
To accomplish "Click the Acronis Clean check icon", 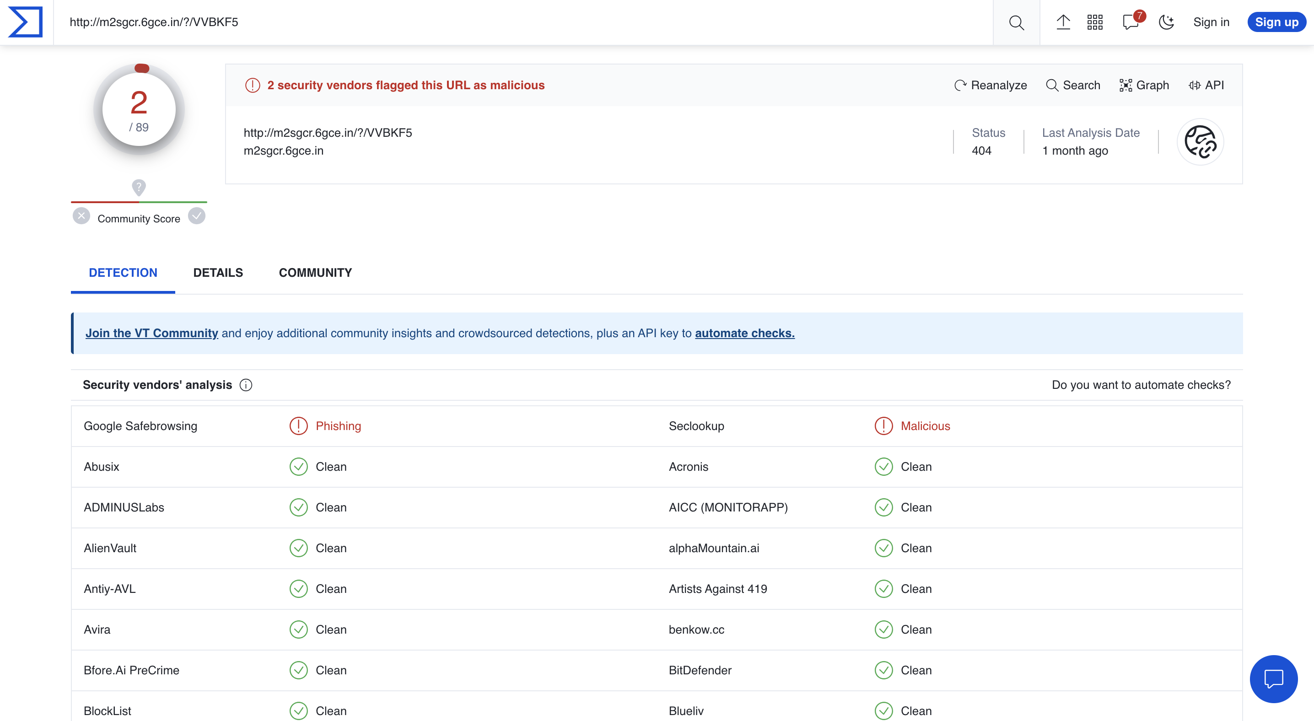I will [883, 467].
